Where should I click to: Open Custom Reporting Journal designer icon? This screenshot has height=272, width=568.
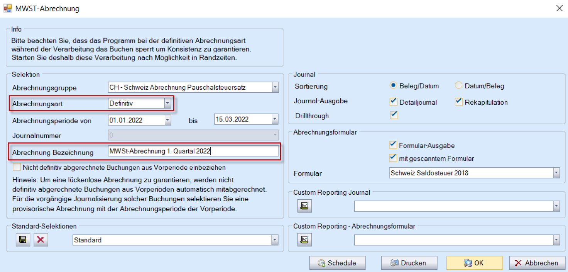click(304, 206)
